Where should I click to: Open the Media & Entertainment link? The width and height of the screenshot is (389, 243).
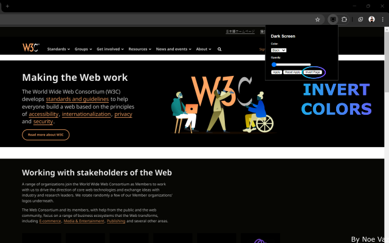[84, 221]
